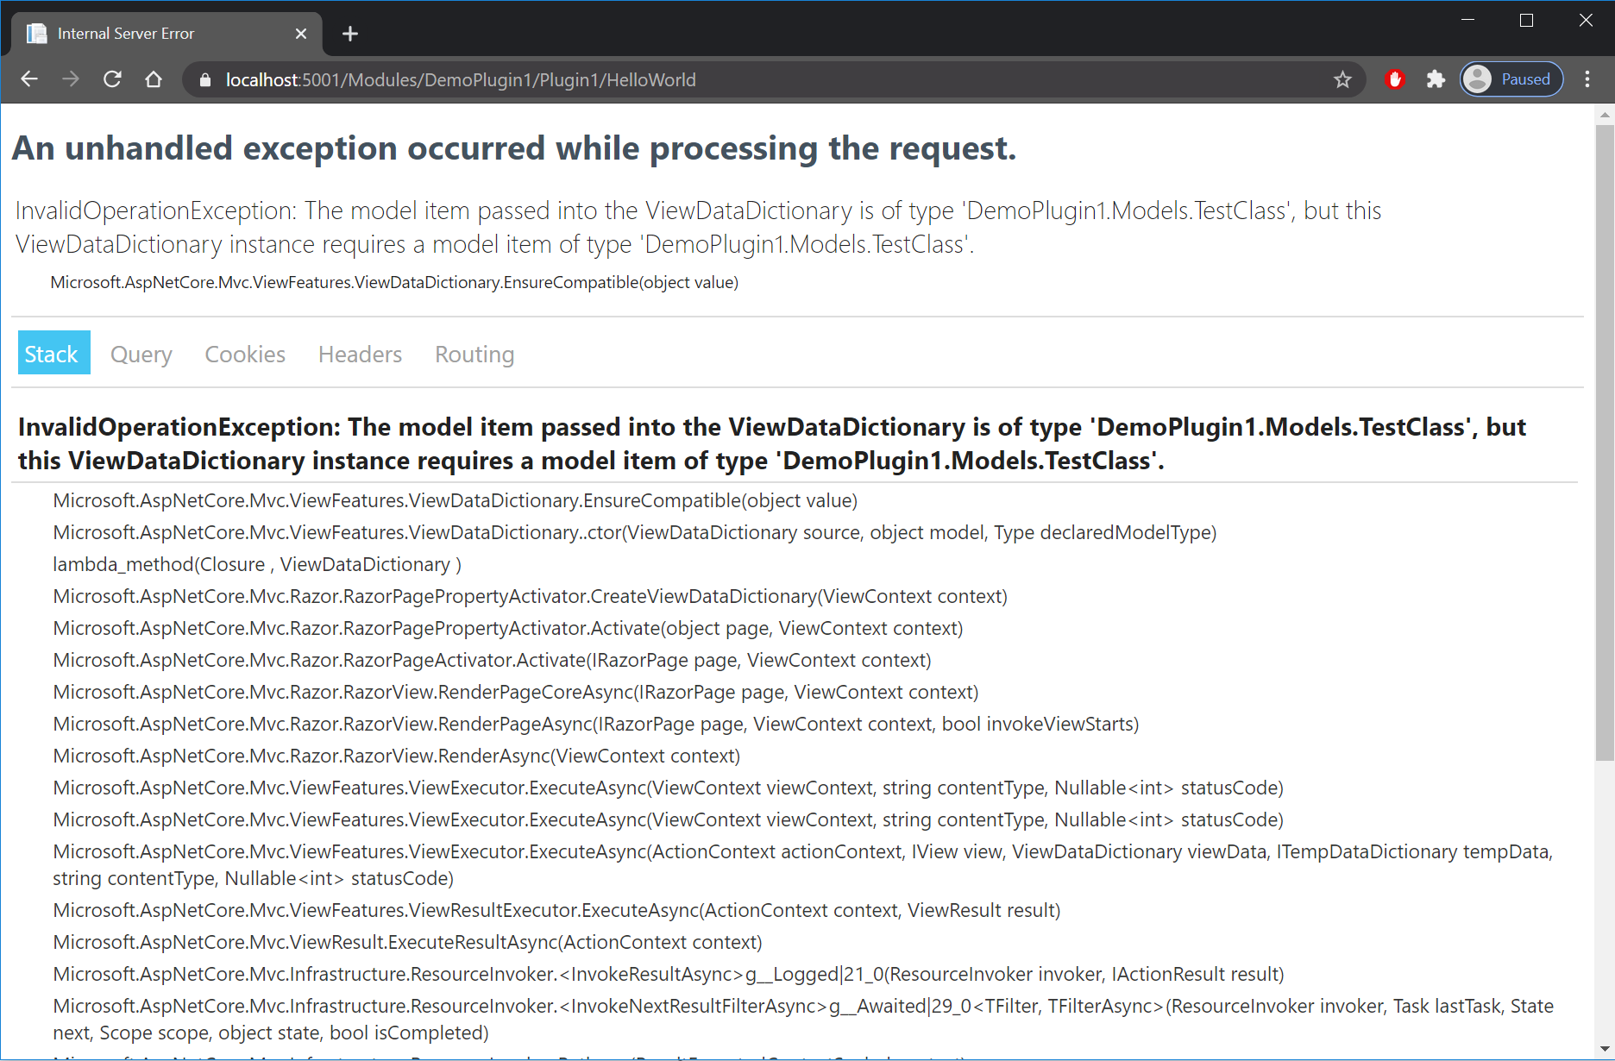Switch to the Query tab
Viewport: 1615px width, 1061px height.
point(141,354)
